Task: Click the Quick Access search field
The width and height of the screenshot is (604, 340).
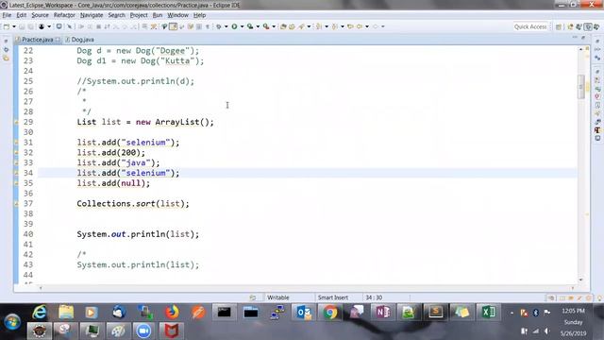Action: [530, 26]
